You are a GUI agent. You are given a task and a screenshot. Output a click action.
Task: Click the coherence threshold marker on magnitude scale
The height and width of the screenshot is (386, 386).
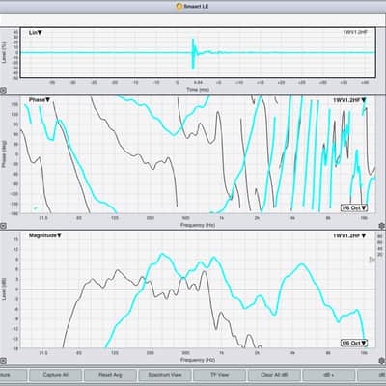372,260
